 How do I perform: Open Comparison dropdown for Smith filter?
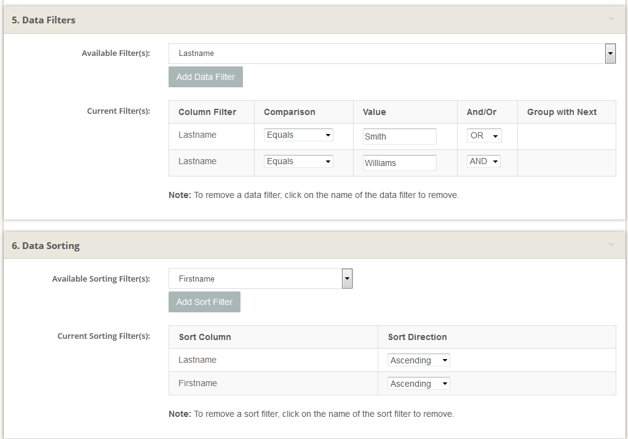(299, 135)
